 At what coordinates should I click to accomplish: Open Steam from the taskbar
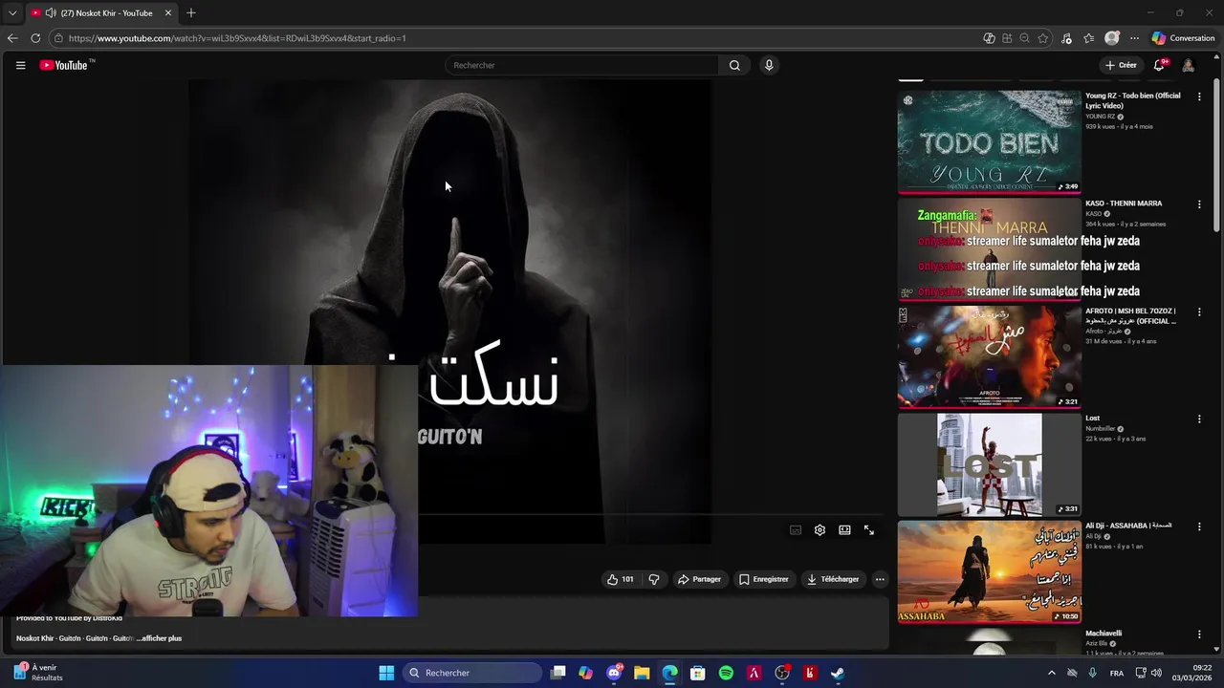pyautogui.click(x=838, y=673)
